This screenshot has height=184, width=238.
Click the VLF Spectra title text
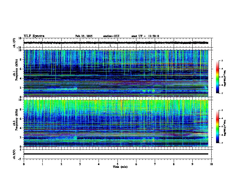coord(34,36)
